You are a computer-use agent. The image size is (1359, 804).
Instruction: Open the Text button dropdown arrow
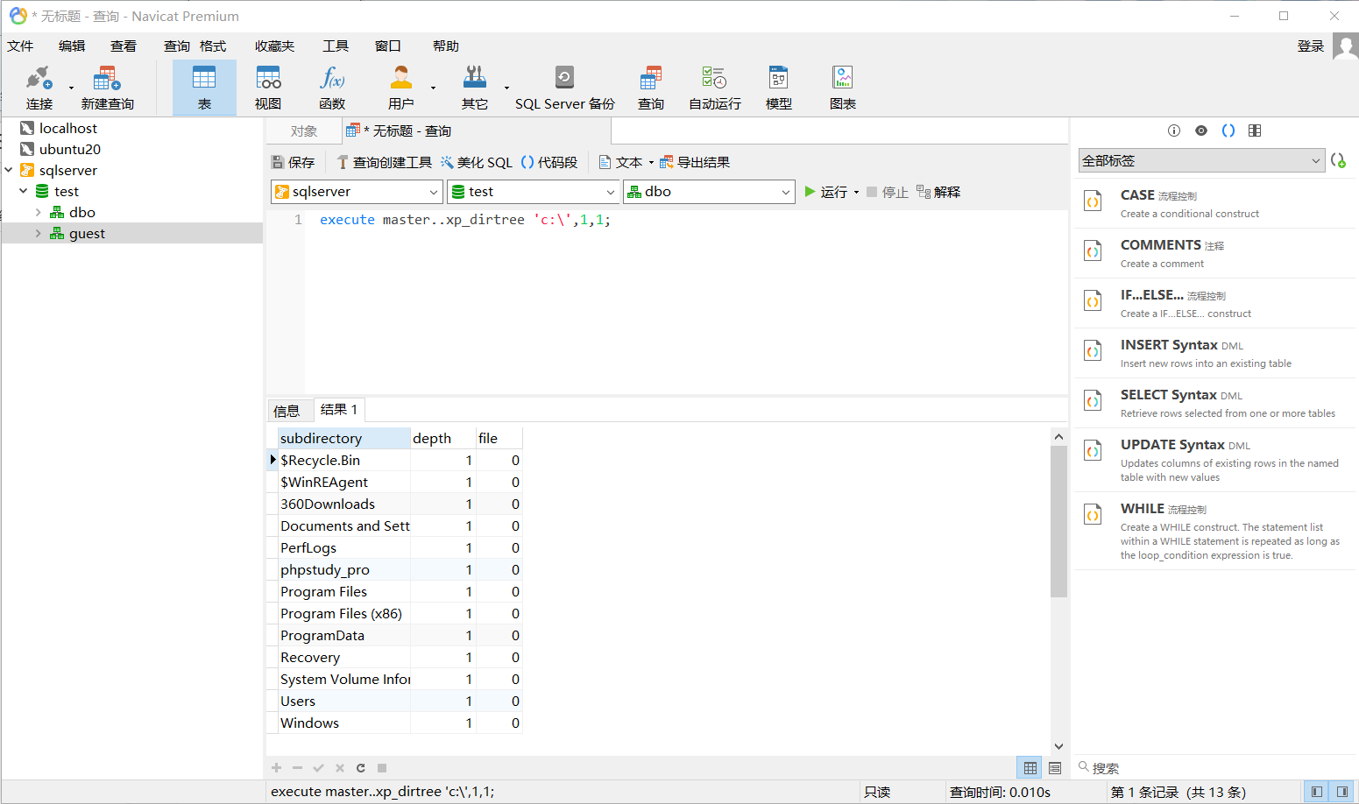(651, 163)
